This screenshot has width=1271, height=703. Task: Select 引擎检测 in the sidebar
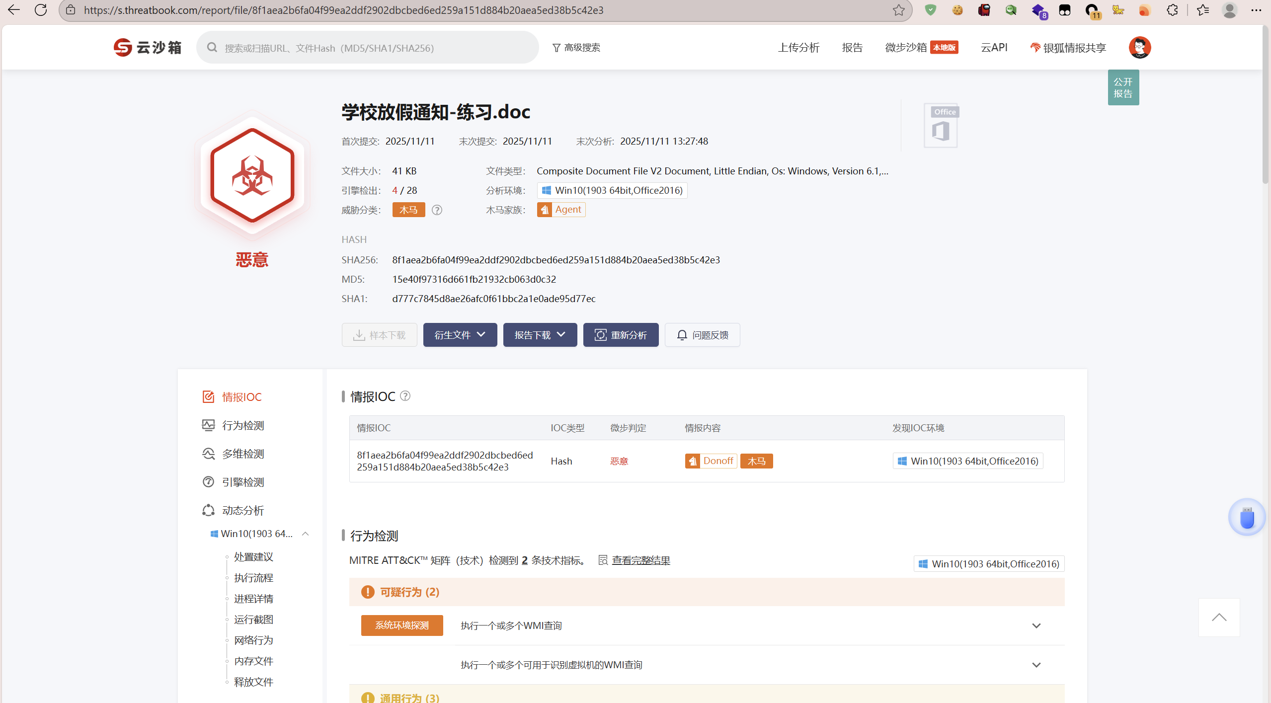pyautogui.click(x=233, y=481)
